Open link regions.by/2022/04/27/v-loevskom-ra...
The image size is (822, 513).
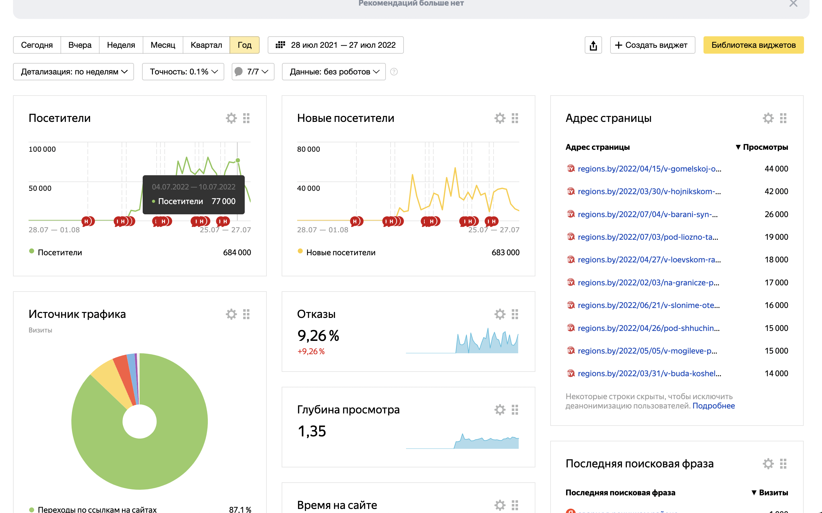click(x=649, y=260)
